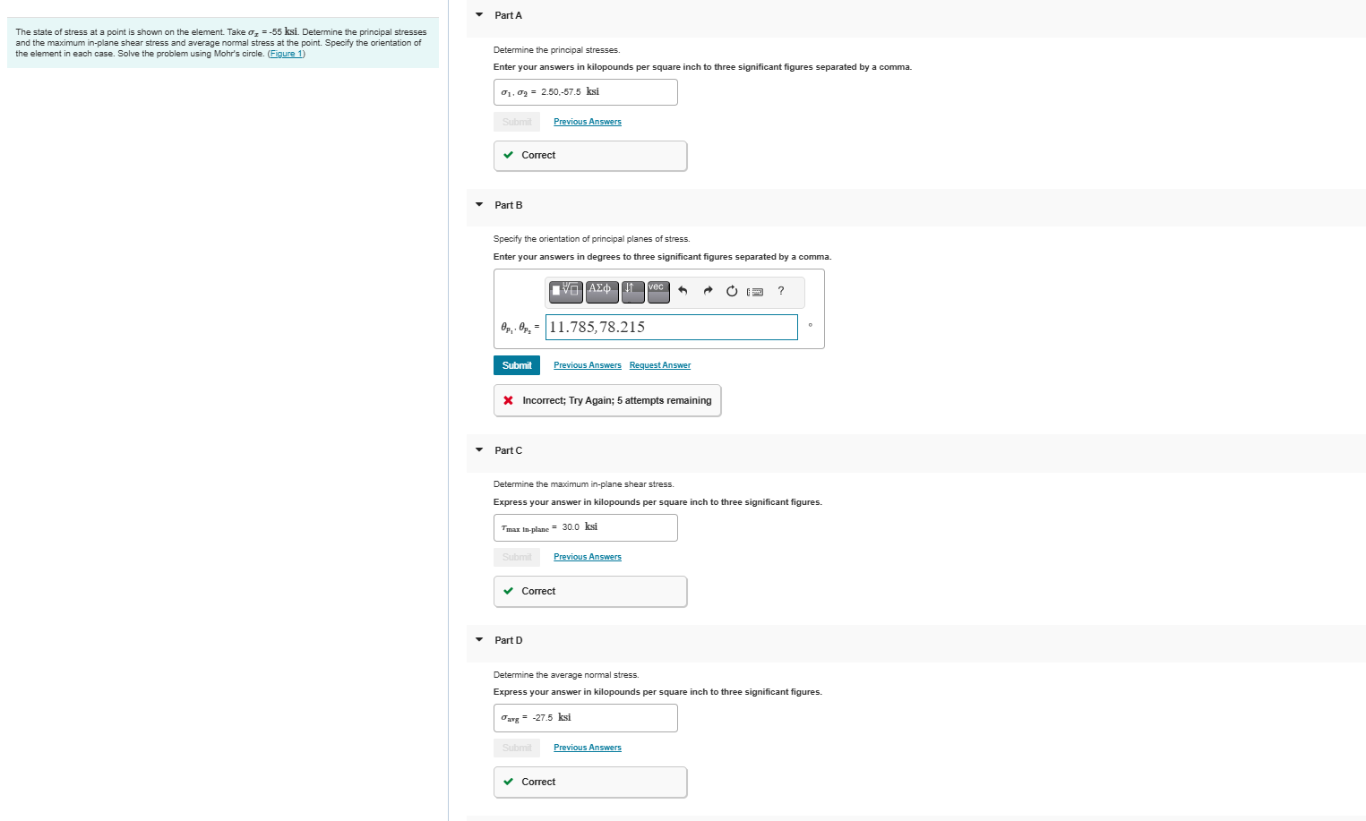Click the Part C heading label
The height and width of the screenshot is (821, 1366).
(x=509, y=450)
